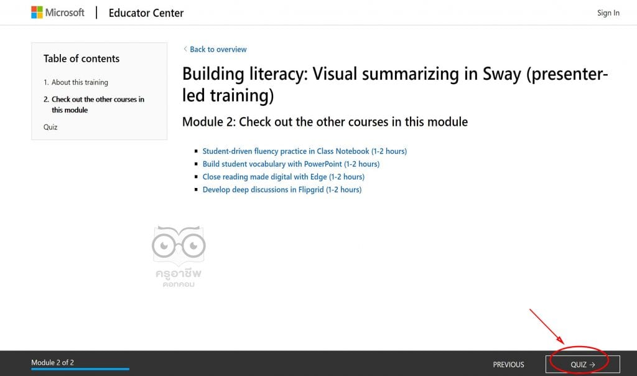This screenshot has width=637, height=376.
Task: Click the Microsoft logo
Action: 58,12
